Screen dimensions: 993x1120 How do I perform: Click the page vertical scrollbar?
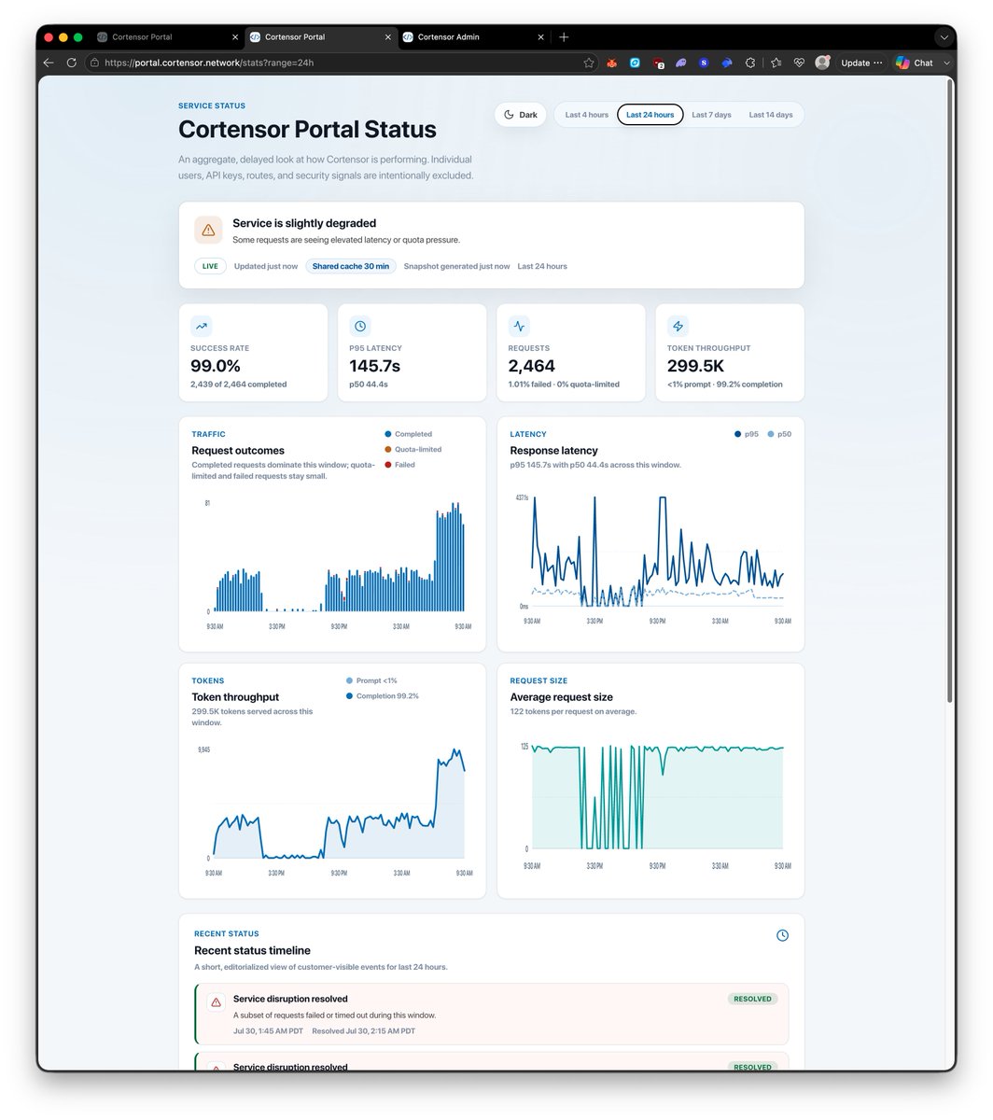click(950, 392)
